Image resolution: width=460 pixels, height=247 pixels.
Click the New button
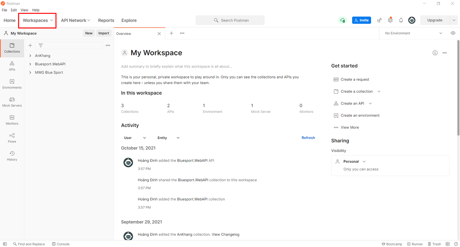point(89,33)
